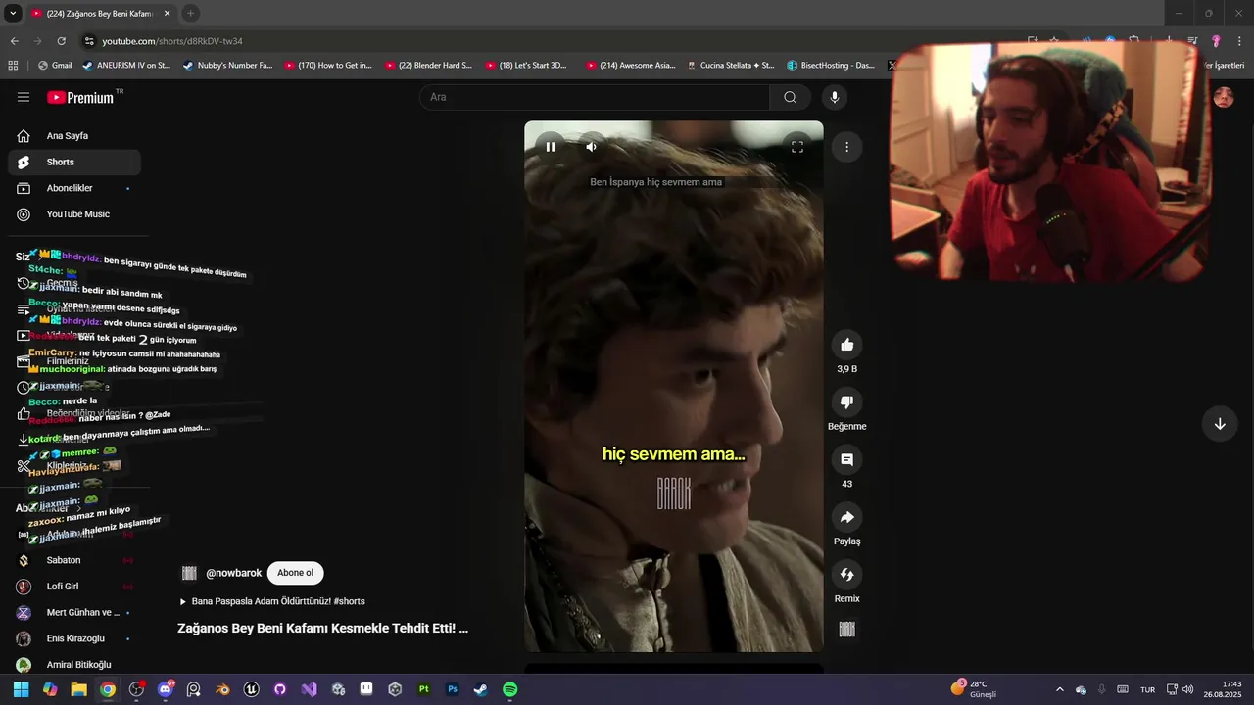Pause the playing short

(x=551, y=147)
